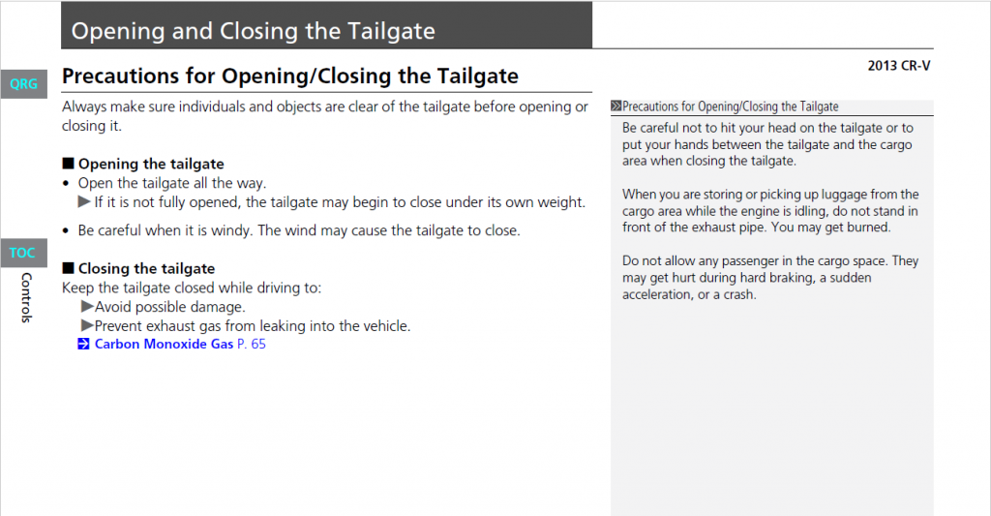Click the 'Be careful when it is windy' bullet text
Image resolution: width=991 pixels, height=516 pixels.
[298, 230]
